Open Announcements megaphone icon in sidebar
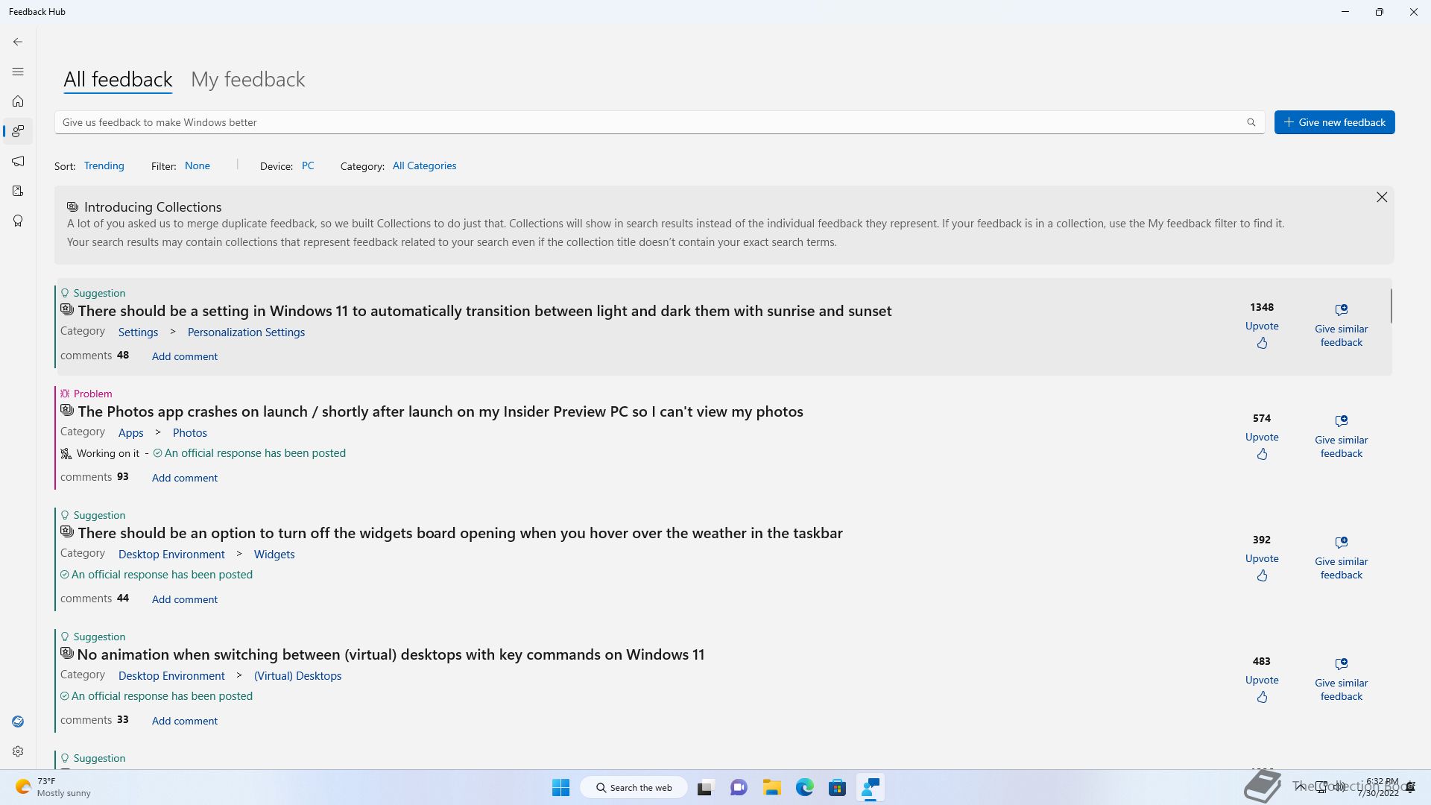 (18, 161)
